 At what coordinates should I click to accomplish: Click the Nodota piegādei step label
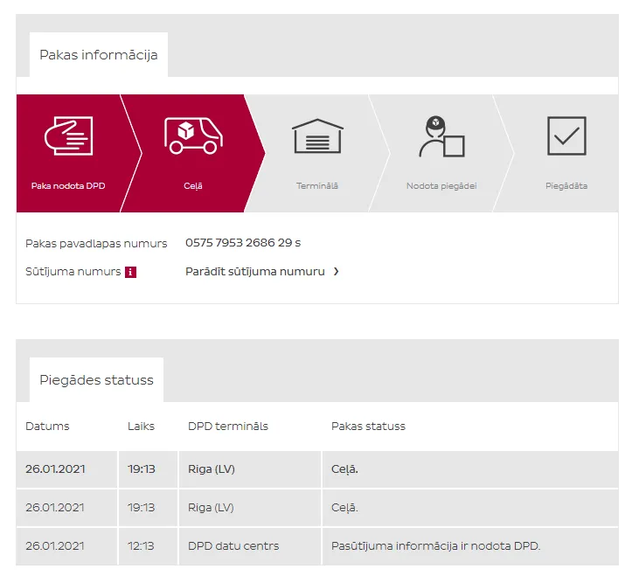441,186
